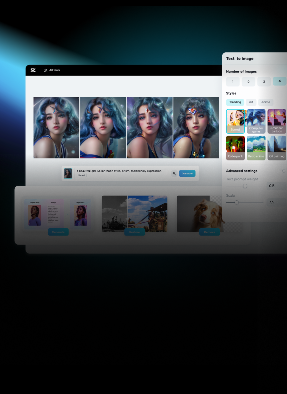Screen dimensions: 287x394
Task: Reset advanced settings with the reset icon
Action: (283, 171)
